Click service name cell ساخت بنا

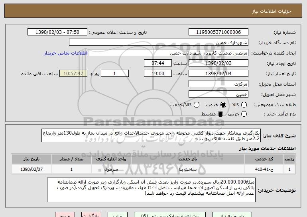point(188,169)
